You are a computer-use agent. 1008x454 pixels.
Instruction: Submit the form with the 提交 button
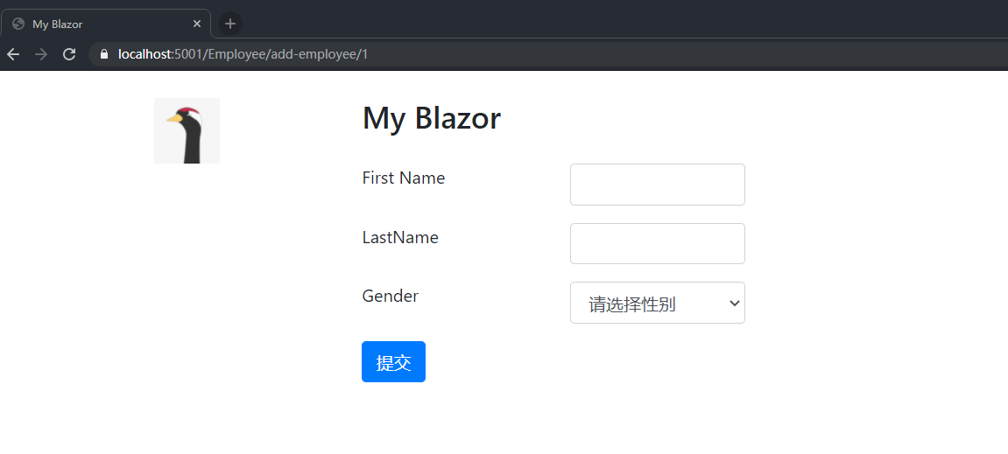click(393, 362)
